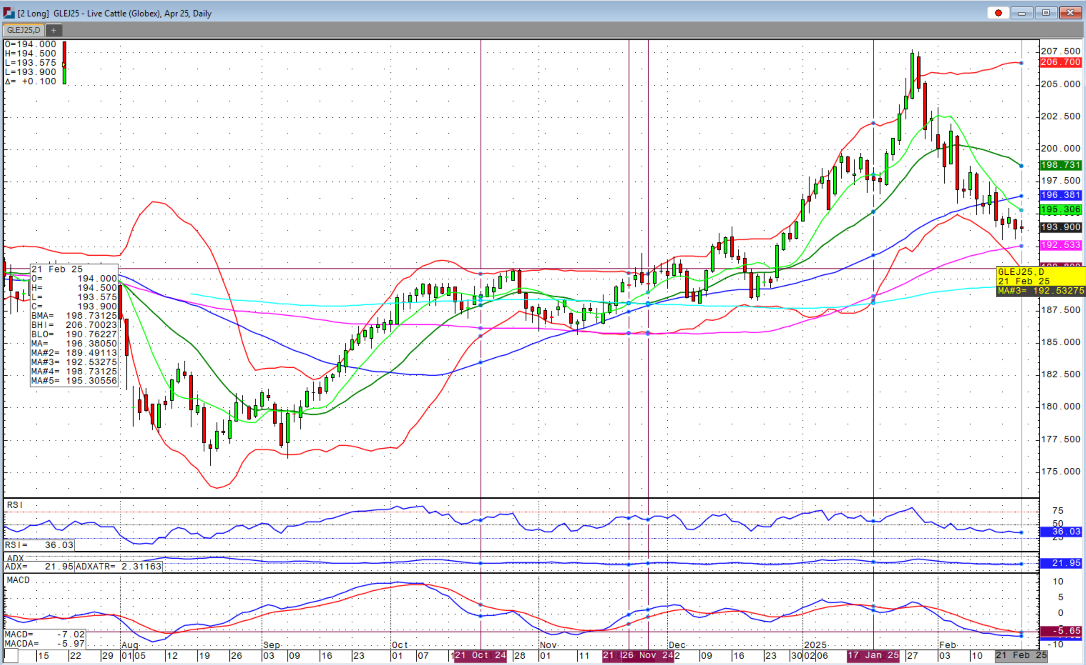Click the 21 Feb 25 cursor date label
Image resolution: width=1086 pixels, height=665 pixels.
1021,655
